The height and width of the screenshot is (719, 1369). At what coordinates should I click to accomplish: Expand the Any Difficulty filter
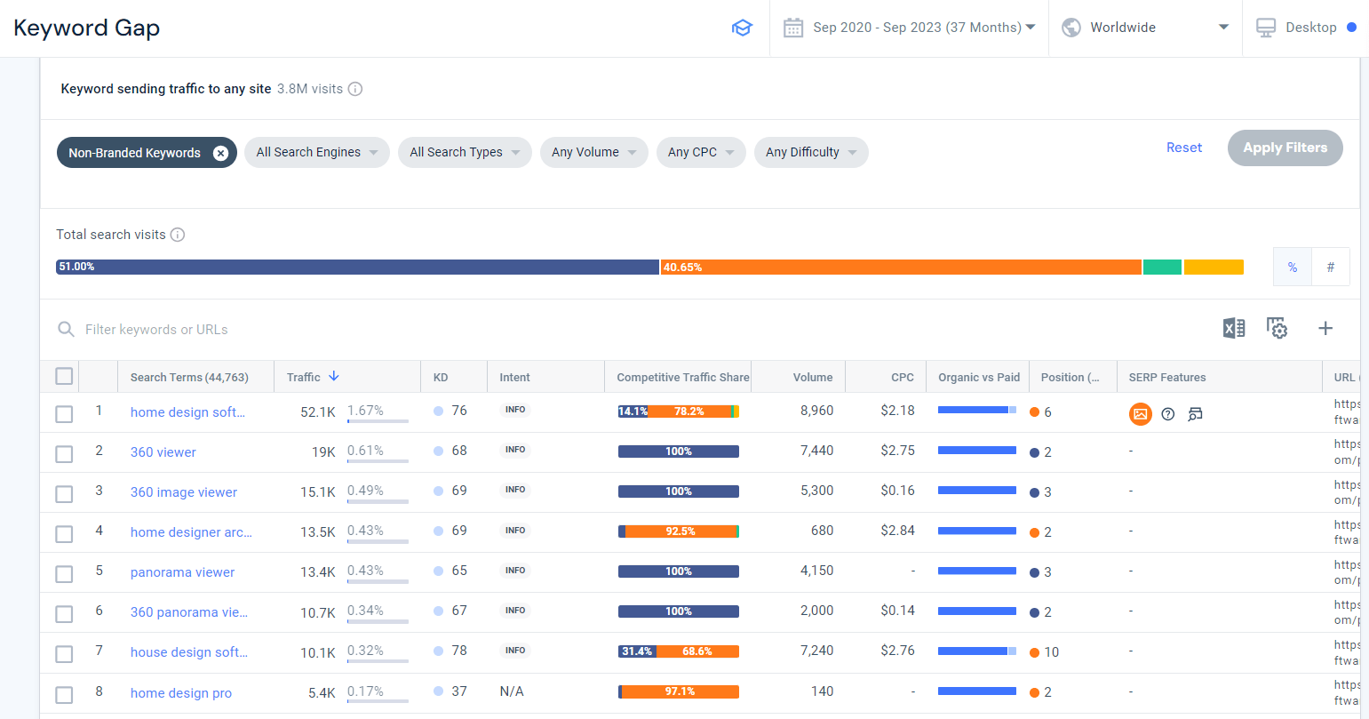point(811,152)
